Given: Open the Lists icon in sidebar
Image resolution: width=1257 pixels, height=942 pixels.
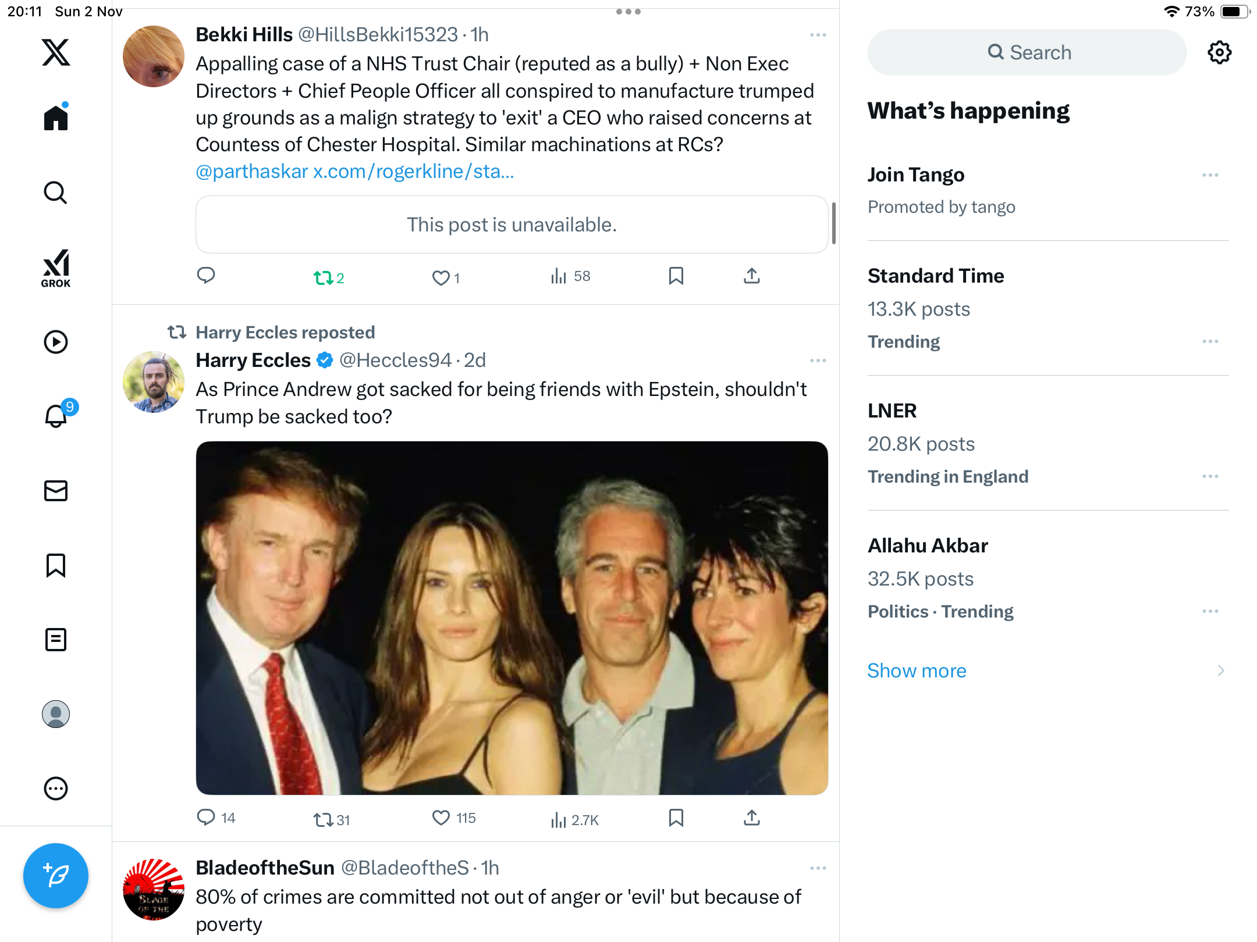Looking at the screenshot, I should pyautogui.click(x=56, y=640).
